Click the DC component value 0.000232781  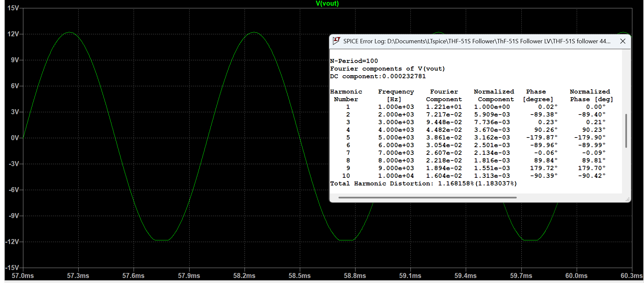pos(404,76)
